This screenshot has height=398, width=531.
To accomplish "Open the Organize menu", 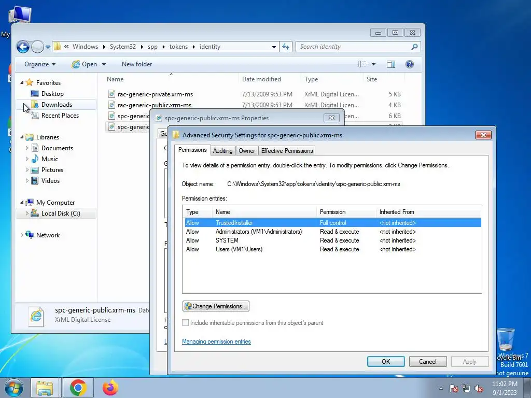I will point(40,64).
